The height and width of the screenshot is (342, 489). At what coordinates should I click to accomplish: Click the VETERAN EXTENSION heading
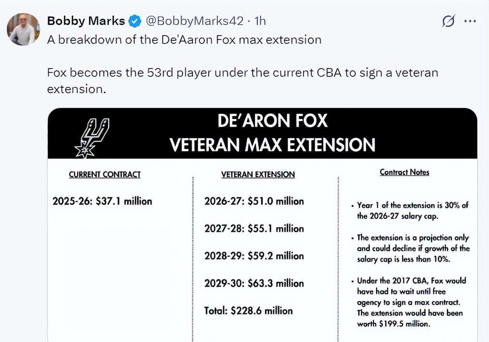point(258,175)
